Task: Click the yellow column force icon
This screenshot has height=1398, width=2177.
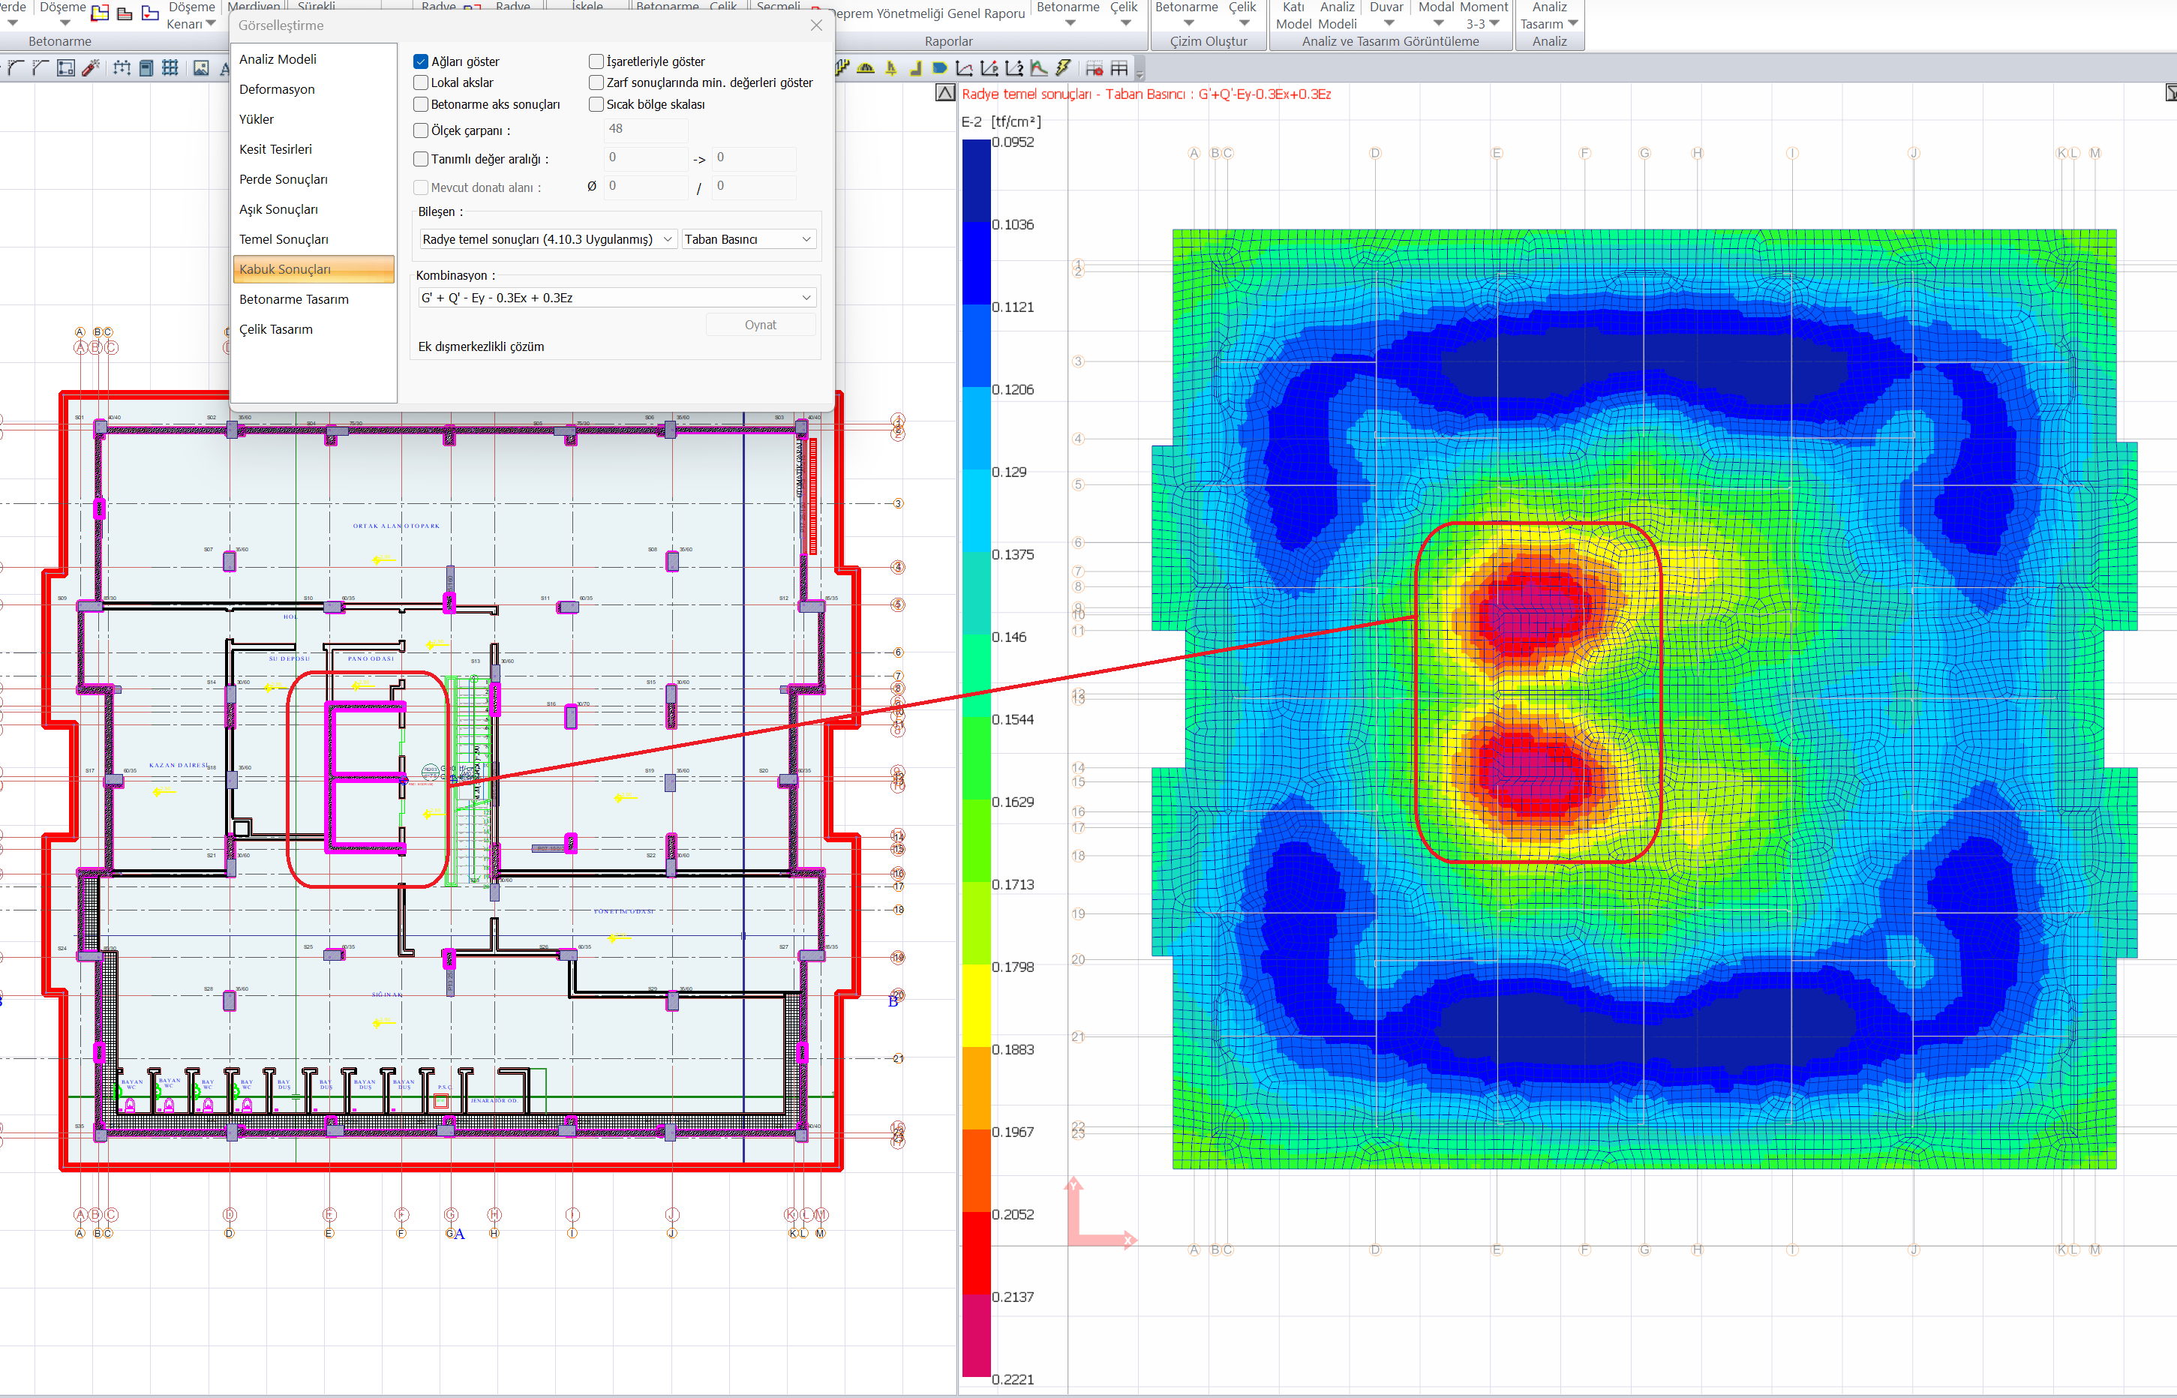Action: click(891, 68)
